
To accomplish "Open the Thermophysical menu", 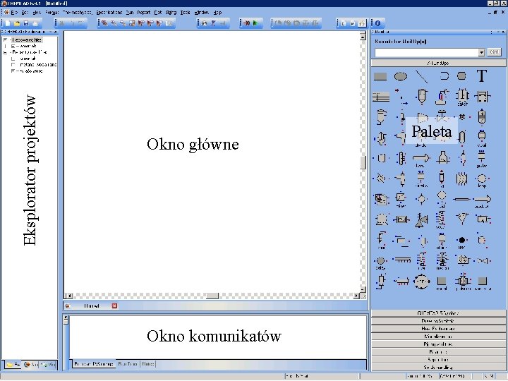I will [78, 12].
